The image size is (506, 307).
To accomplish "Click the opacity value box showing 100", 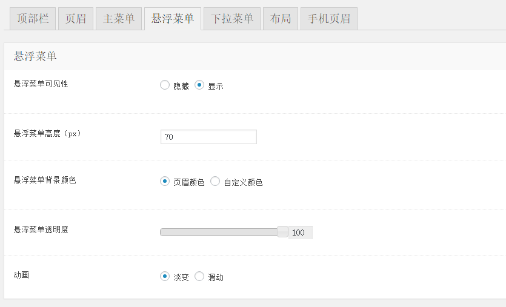I will [x=300, y=233].
